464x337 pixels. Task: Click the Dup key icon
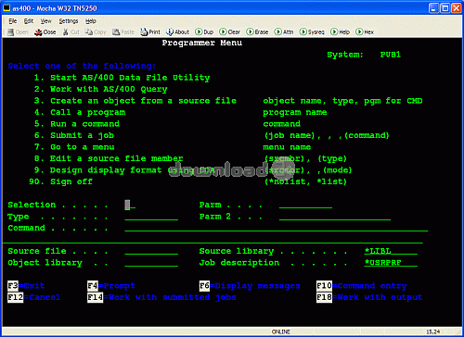click(199, 31)
